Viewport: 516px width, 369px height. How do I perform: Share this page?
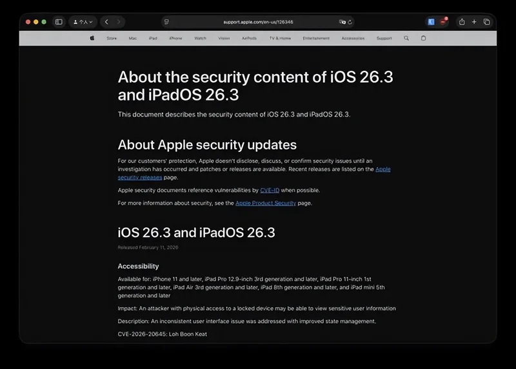click(x=462, y=22)
